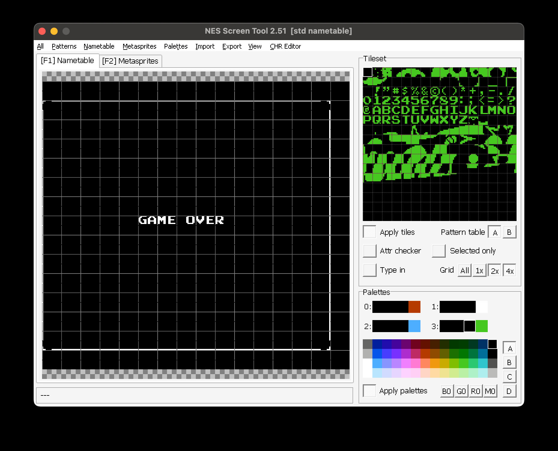Expand the Export menu
This screenshot has height=451, width=558.
coord(232,46)
